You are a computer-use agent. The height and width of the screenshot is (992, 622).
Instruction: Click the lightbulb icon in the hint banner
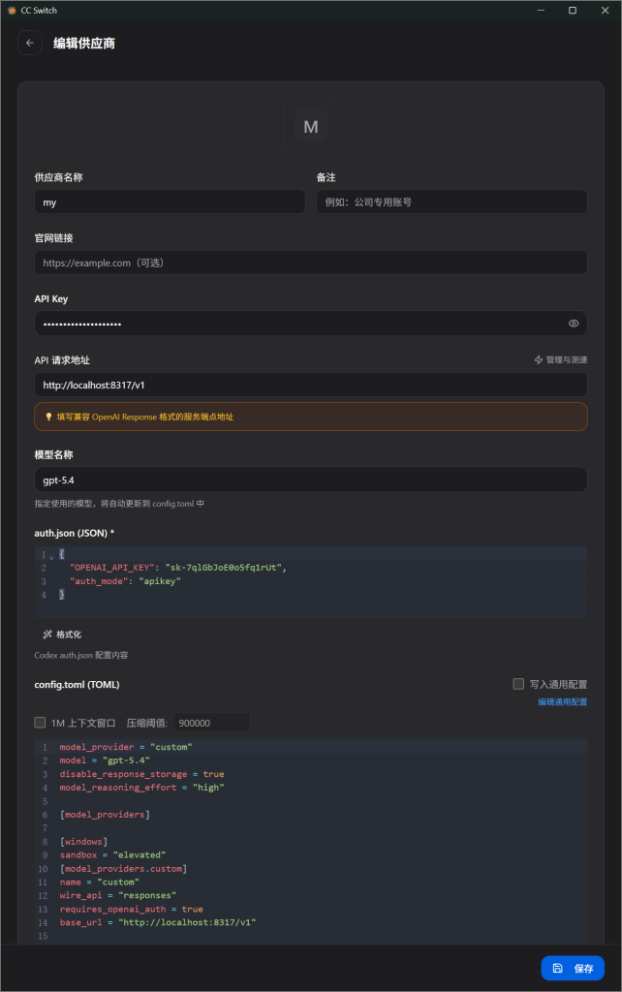48,417
